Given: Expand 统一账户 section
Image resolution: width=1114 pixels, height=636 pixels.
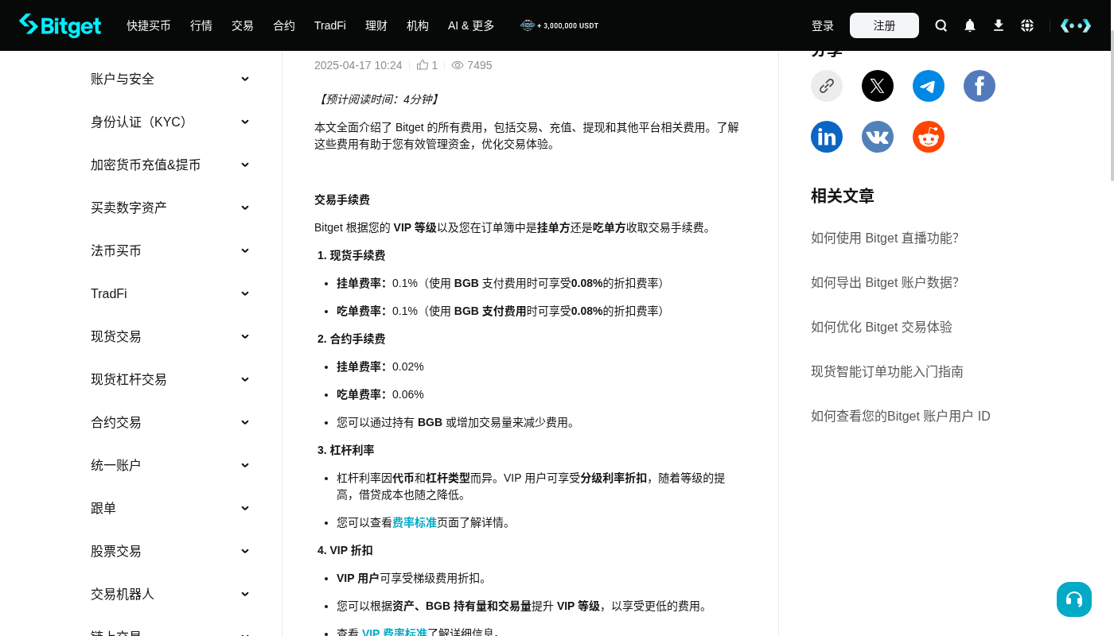Looking at the screenshot, I should [x=170, y=465].
